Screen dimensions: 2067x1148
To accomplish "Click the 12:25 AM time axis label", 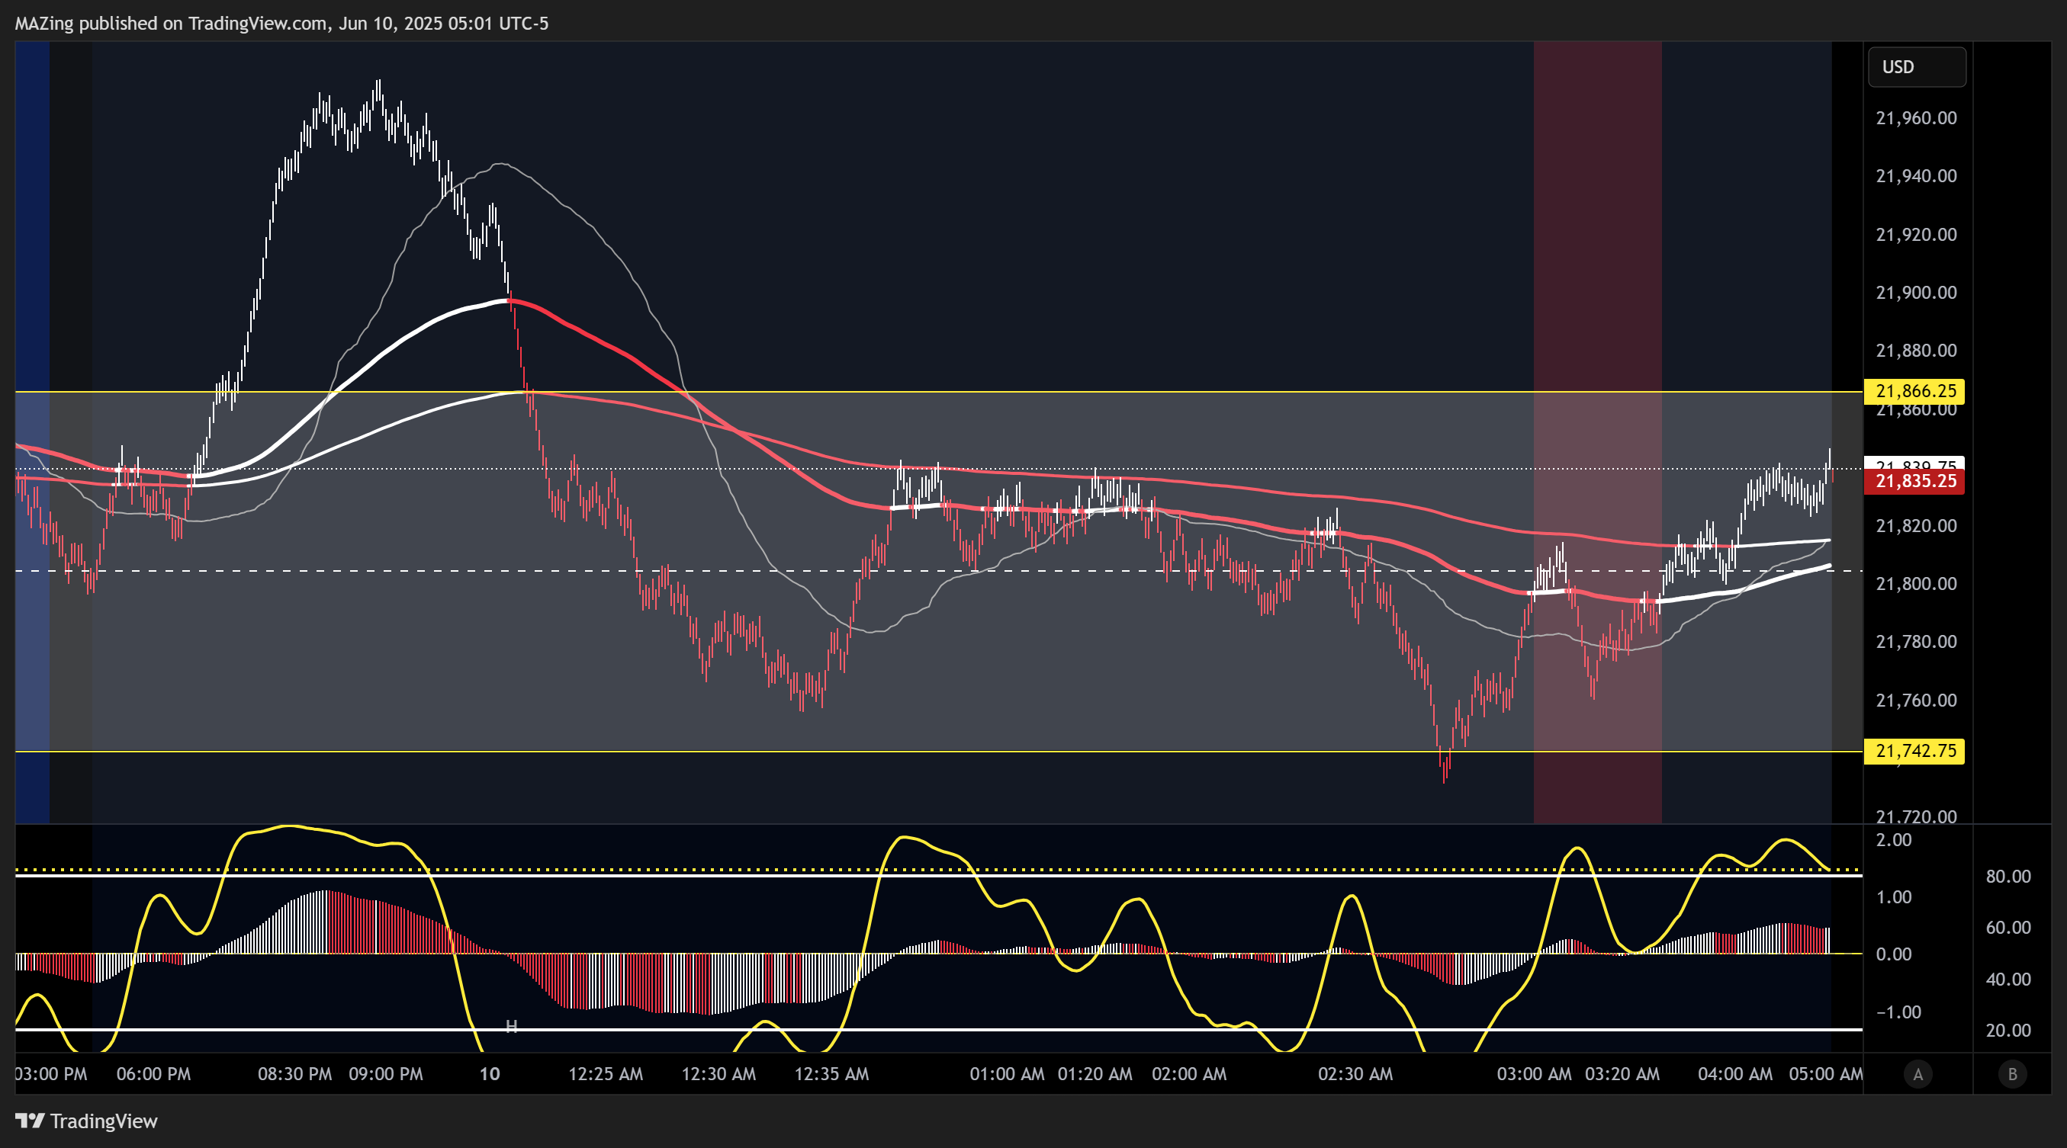I will pos(606,1074).
